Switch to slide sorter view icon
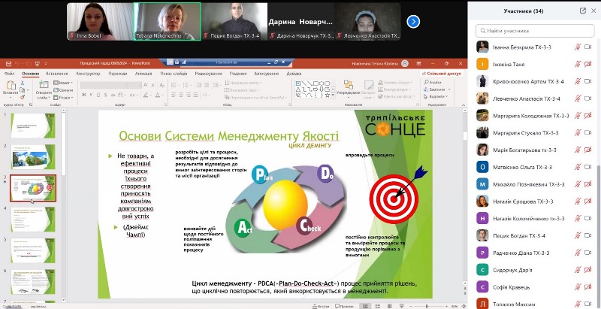This screenshot has width=601, height=309. point(376,306)
